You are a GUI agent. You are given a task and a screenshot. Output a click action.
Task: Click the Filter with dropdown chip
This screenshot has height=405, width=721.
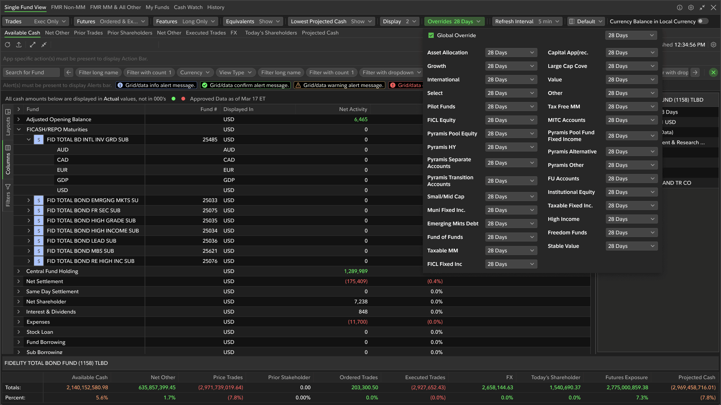tap(391, 72)
